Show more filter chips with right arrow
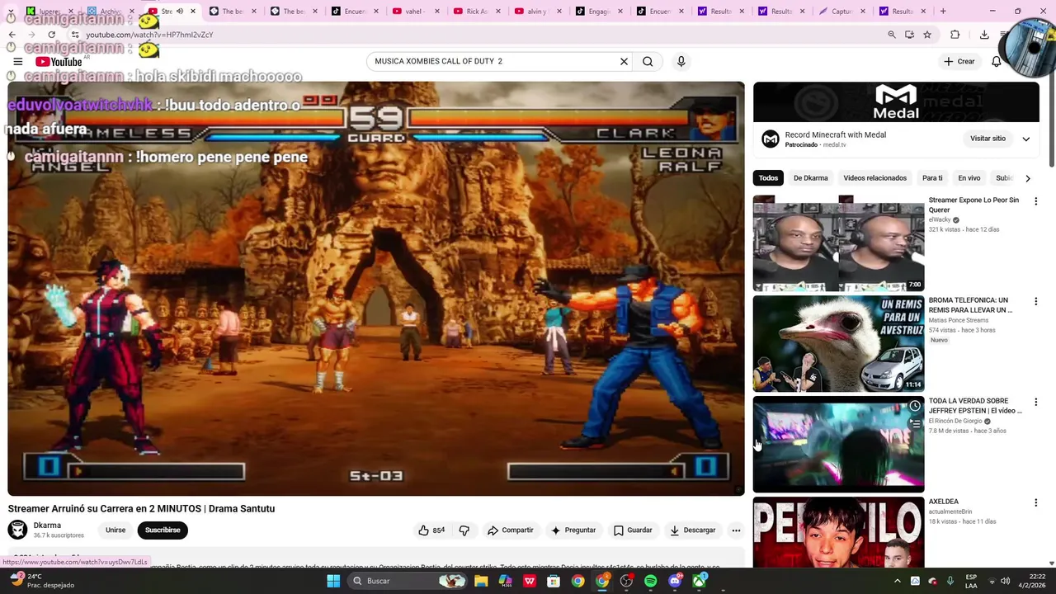Image resolution: width=1056 pixels, height=594 pixels. pyautogui.click(x=1027, y=178)
